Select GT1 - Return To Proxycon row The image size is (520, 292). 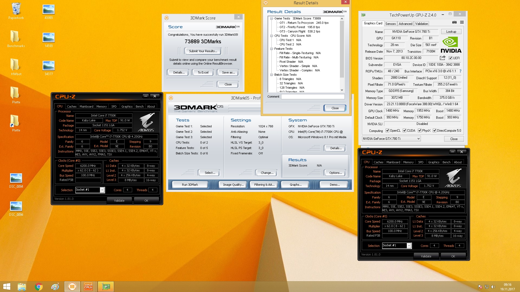(x=304, y=23)
